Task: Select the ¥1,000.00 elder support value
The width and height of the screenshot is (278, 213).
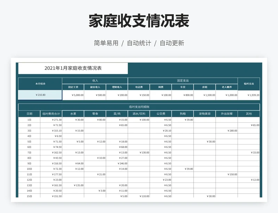Action: (227, 95)
